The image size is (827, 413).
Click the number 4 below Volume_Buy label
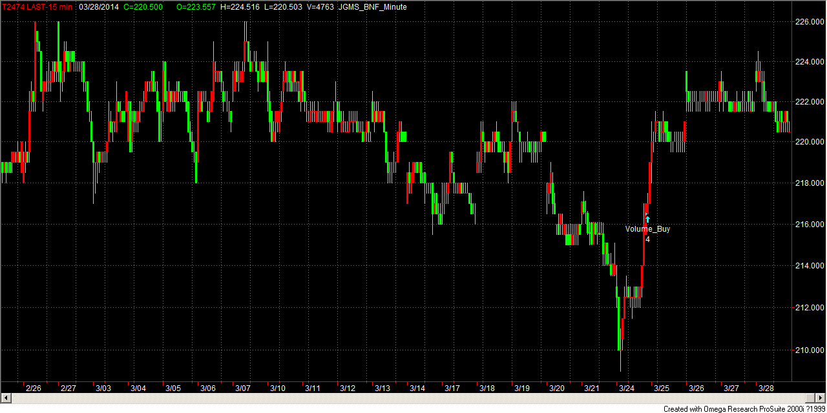coord(647,239)
